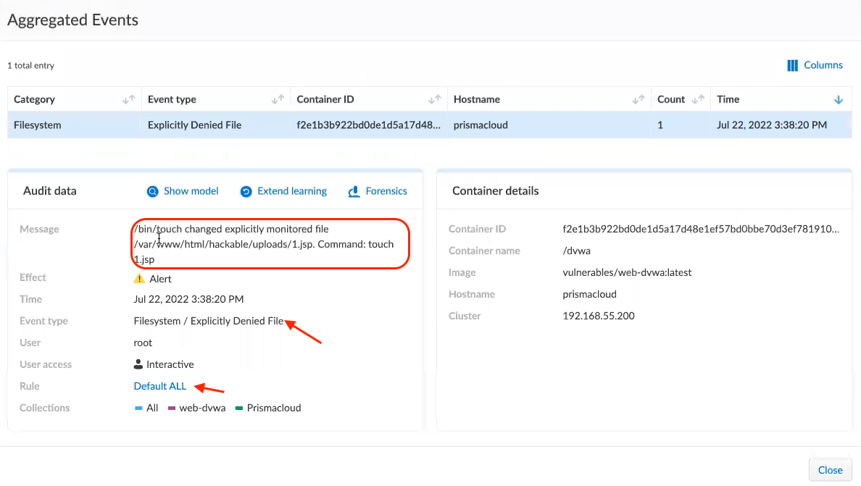This screenshot has height=486, width=861.
Task: Click the Forensics link text
Action: [386, 191]
